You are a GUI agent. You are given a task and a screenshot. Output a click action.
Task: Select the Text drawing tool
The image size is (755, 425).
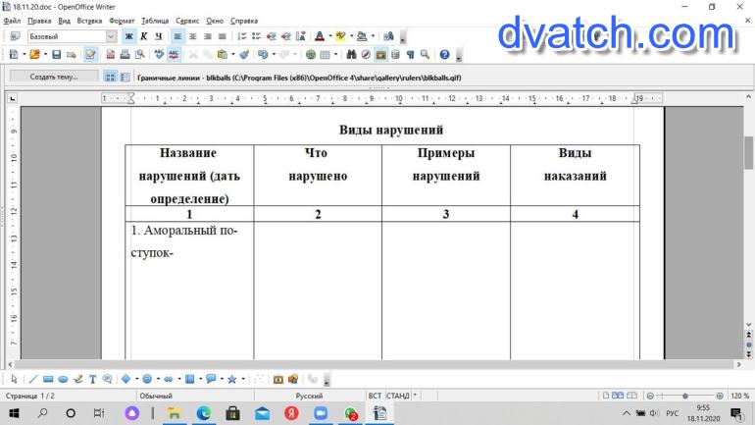pyautogui.click(x=93, y=378)
